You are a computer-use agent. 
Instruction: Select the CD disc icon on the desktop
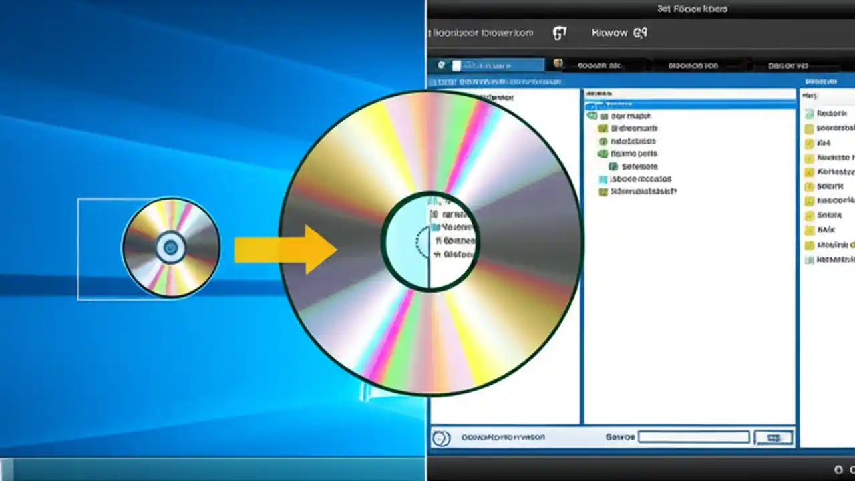[x=171, y=247]
